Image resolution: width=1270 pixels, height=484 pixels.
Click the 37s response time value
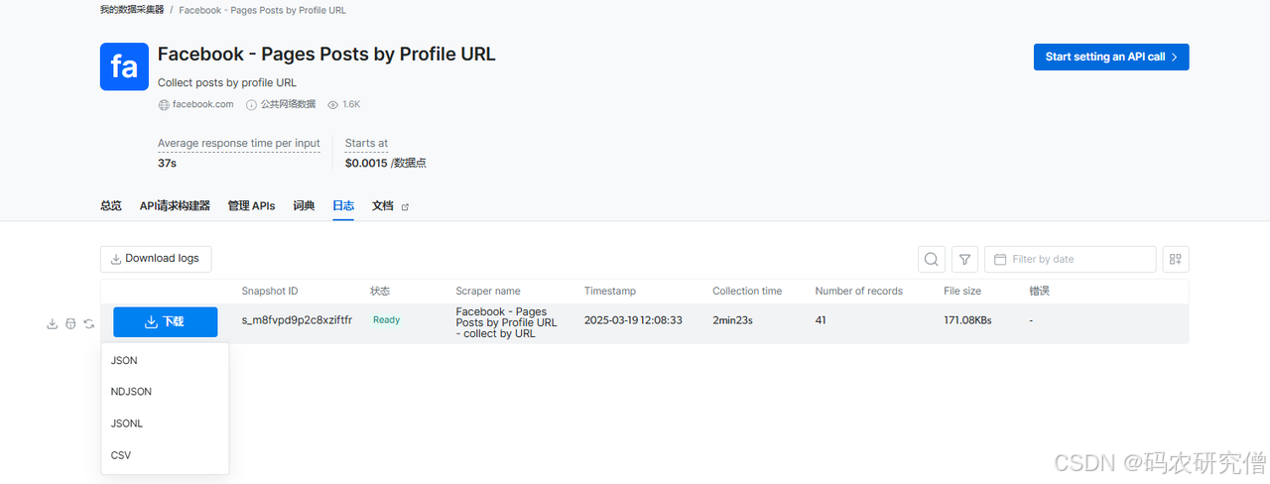tap(167, 163)
